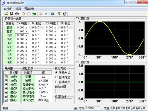Click the up arrows increase icon

pos(46,14)
